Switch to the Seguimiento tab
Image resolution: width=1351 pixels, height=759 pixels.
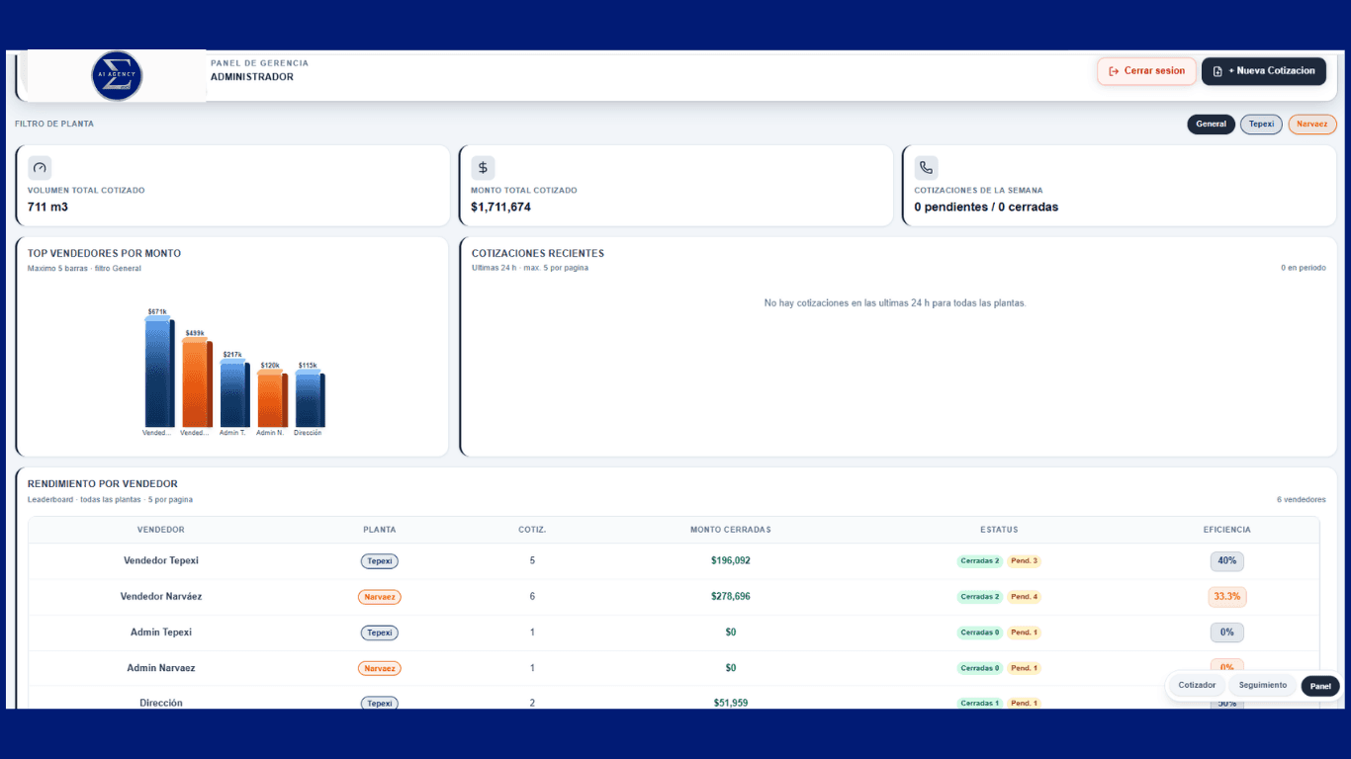(1263, 685)
